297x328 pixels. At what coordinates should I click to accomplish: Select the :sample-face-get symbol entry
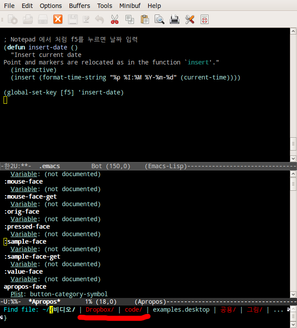tap(32, 256)
